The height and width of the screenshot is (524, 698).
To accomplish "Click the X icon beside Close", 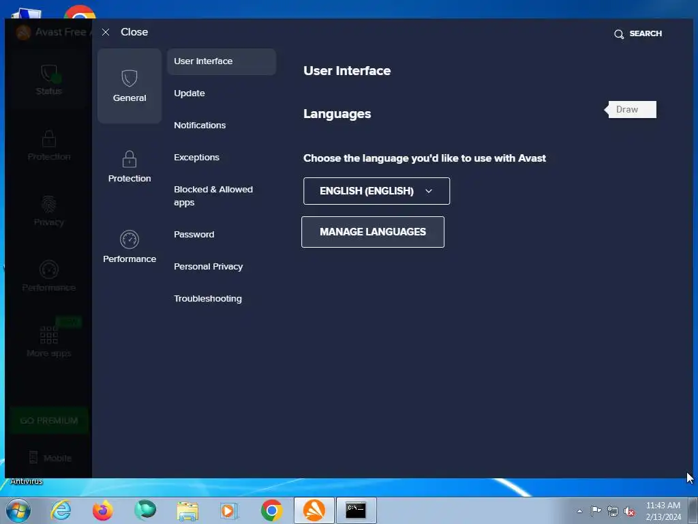I will point(106,32).
